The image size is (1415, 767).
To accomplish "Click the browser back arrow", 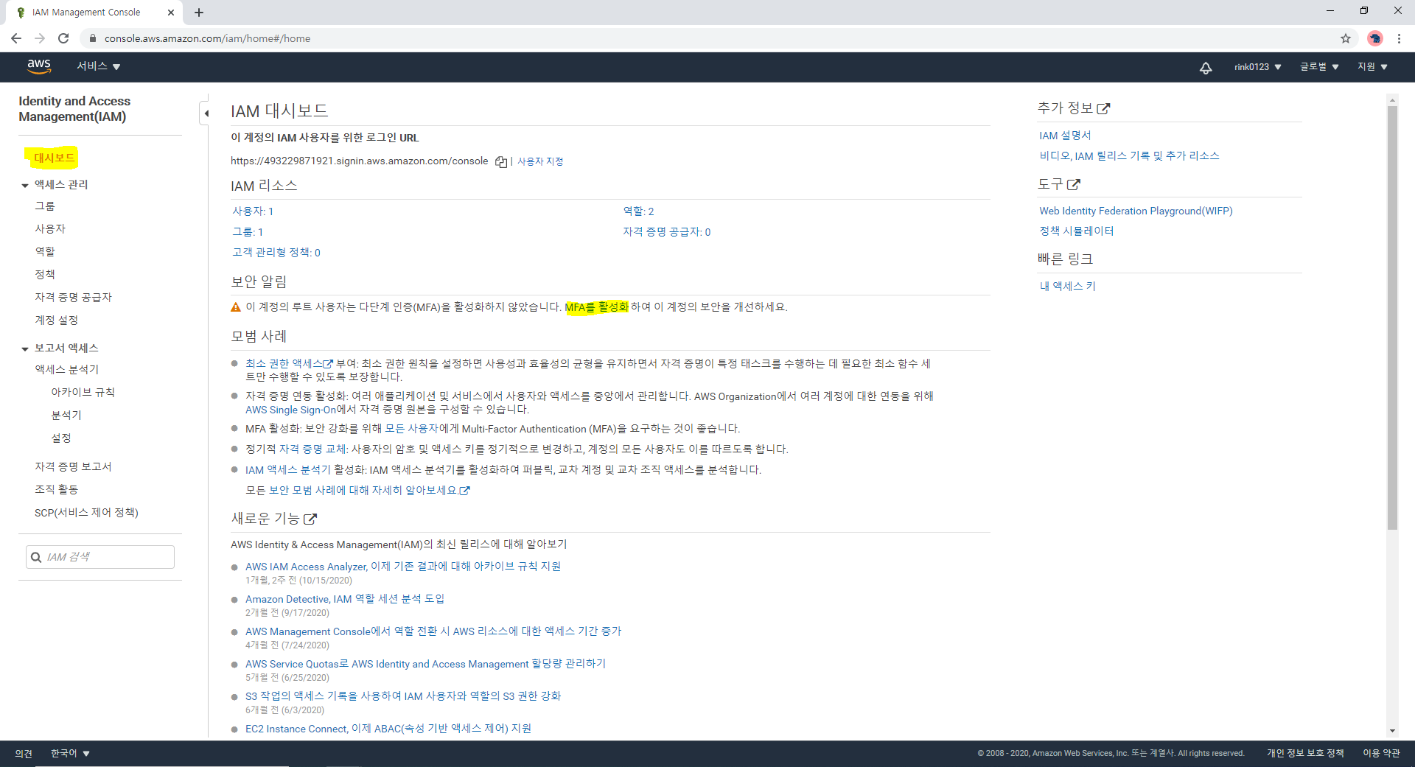I will pyautogui.click(x=16, y=38).
